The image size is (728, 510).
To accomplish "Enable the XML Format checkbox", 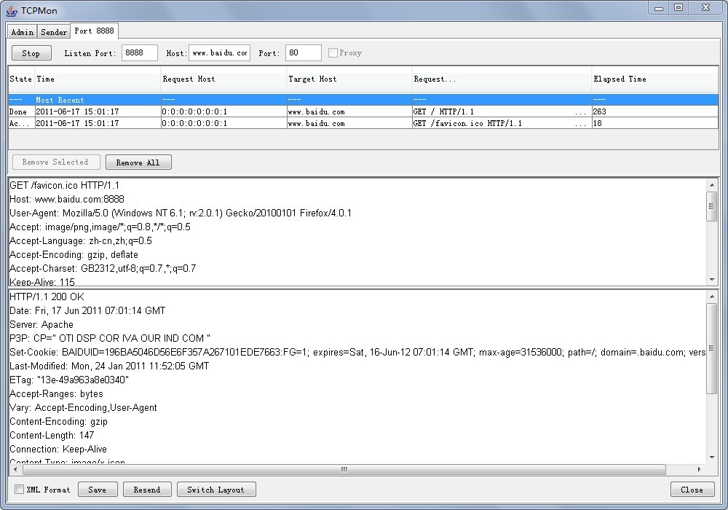I will pos(19,489).
